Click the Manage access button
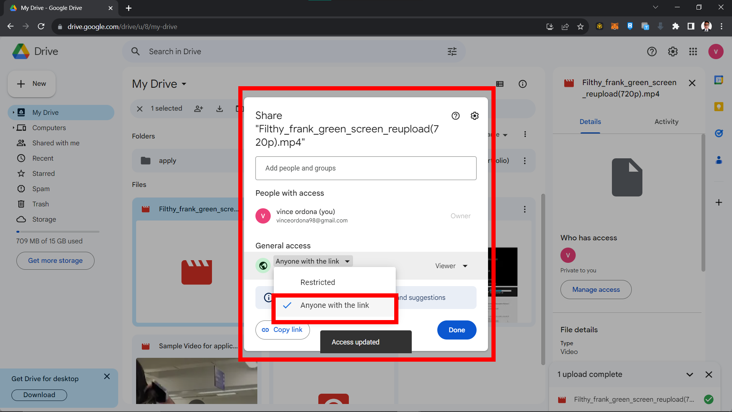 (596, 289)
